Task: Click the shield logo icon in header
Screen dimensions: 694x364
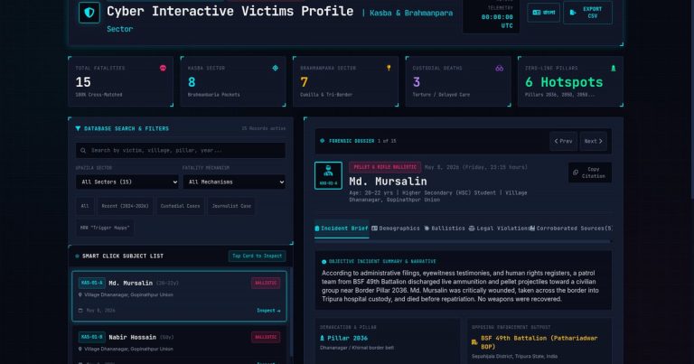Action: [89, 13]
